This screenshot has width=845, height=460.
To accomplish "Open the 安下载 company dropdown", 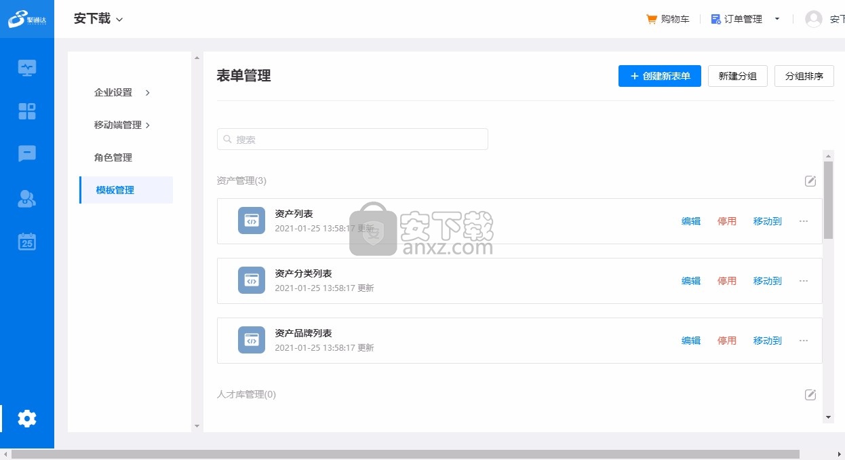I will coord(98,19).
